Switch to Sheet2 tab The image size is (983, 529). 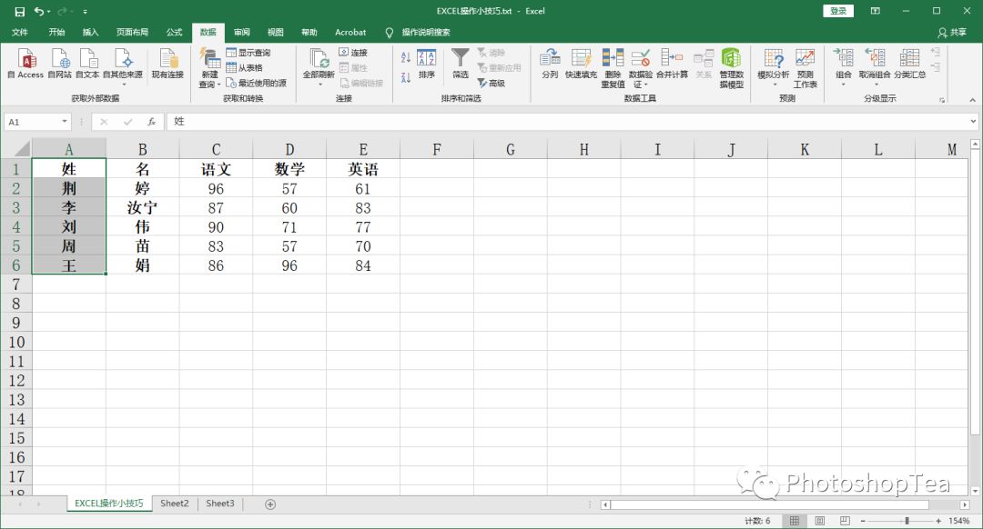[x=174, y=504]
